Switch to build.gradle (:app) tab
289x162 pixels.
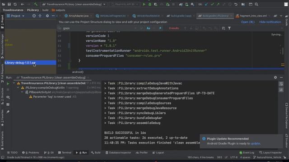click(x=179, y=16)
